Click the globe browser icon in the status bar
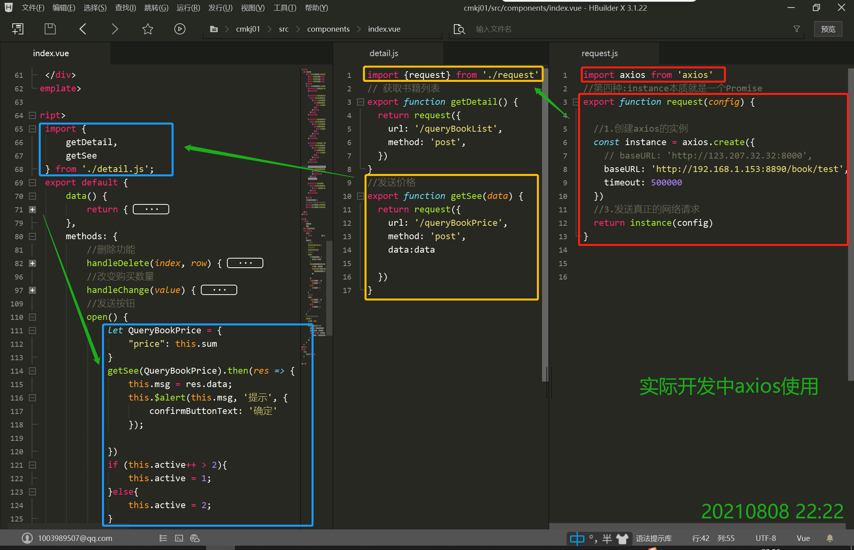 point(195,538)
